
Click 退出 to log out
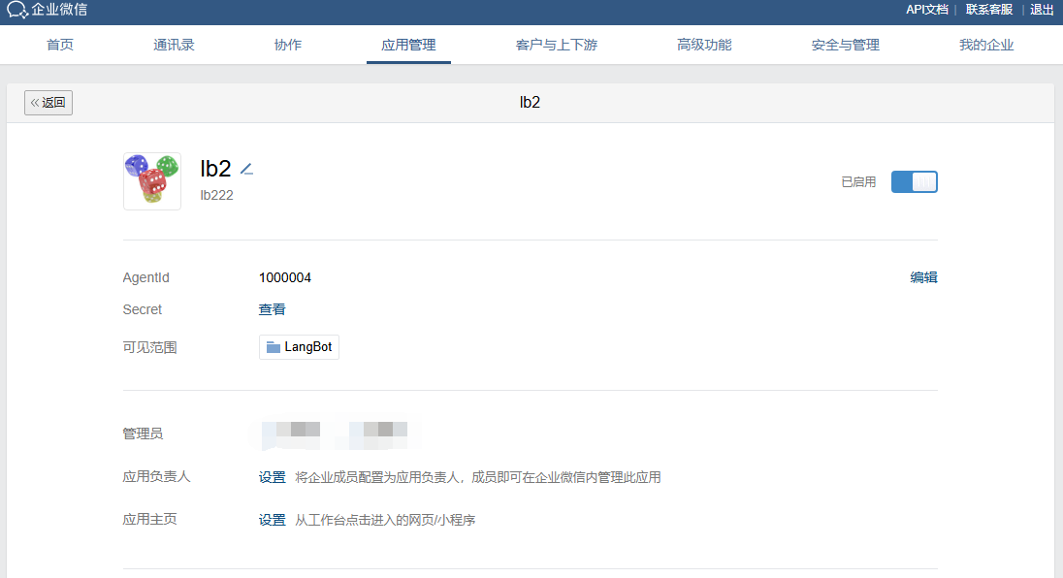click(1042, 10)
